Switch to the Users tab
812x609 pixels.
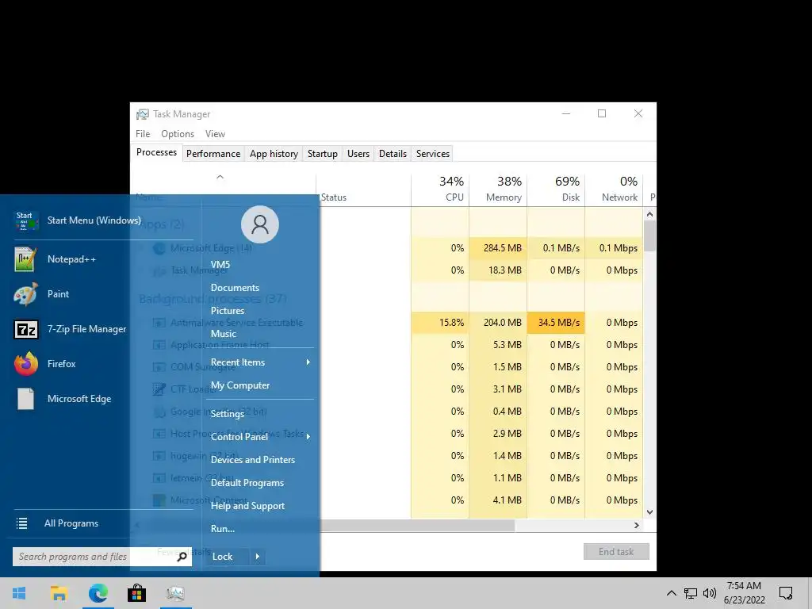(358, 154)
